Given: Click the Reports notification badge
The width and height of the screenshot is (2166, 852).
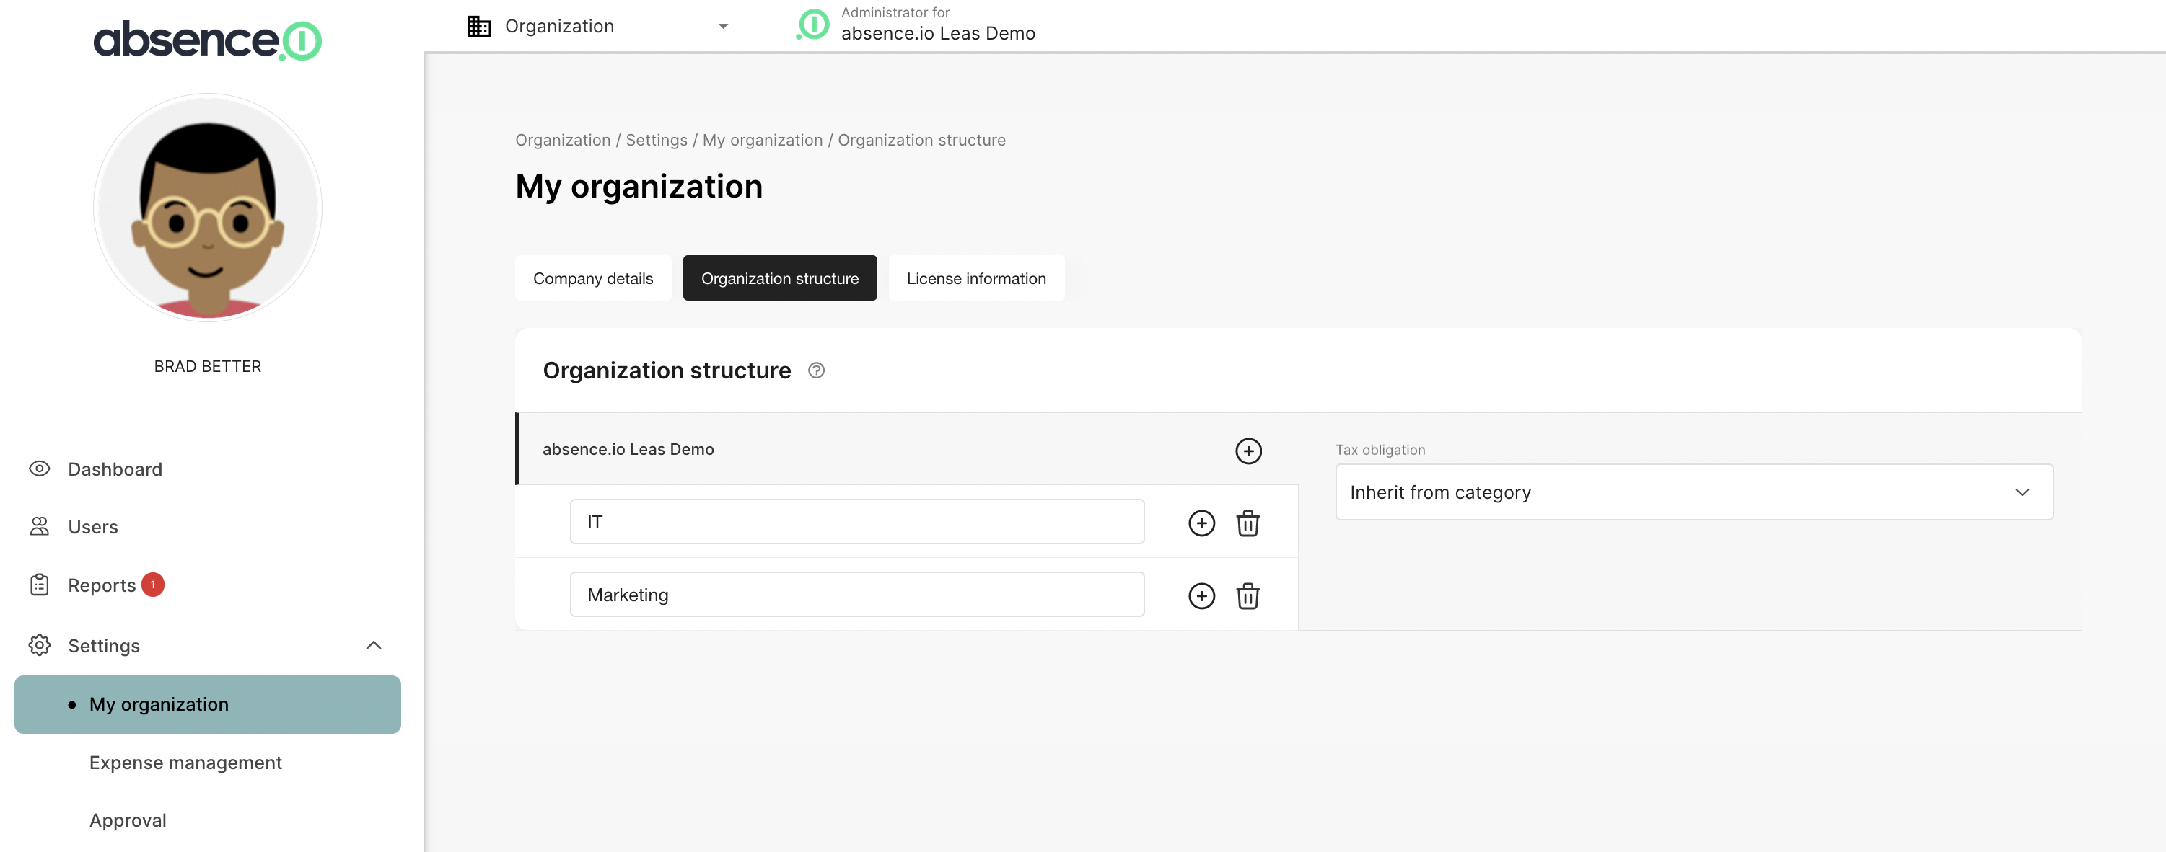Looking at the screenshot, I should click(x=153, y=584).
